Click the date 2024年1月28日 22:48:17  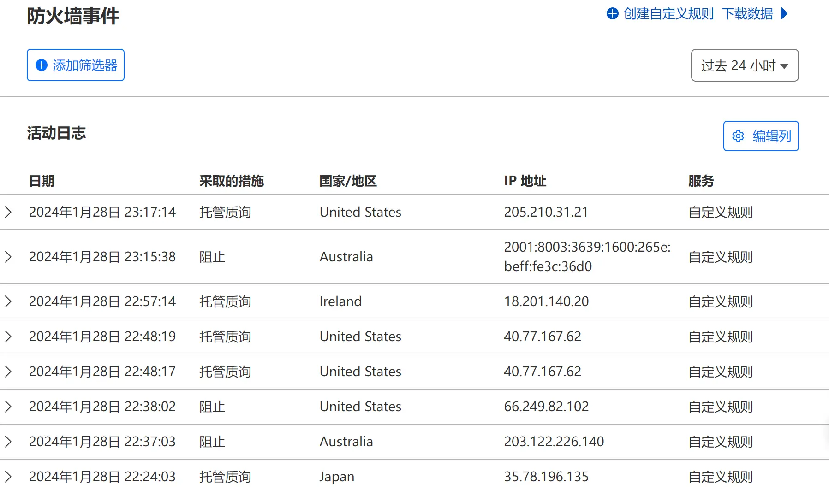[x=102, y=372]
